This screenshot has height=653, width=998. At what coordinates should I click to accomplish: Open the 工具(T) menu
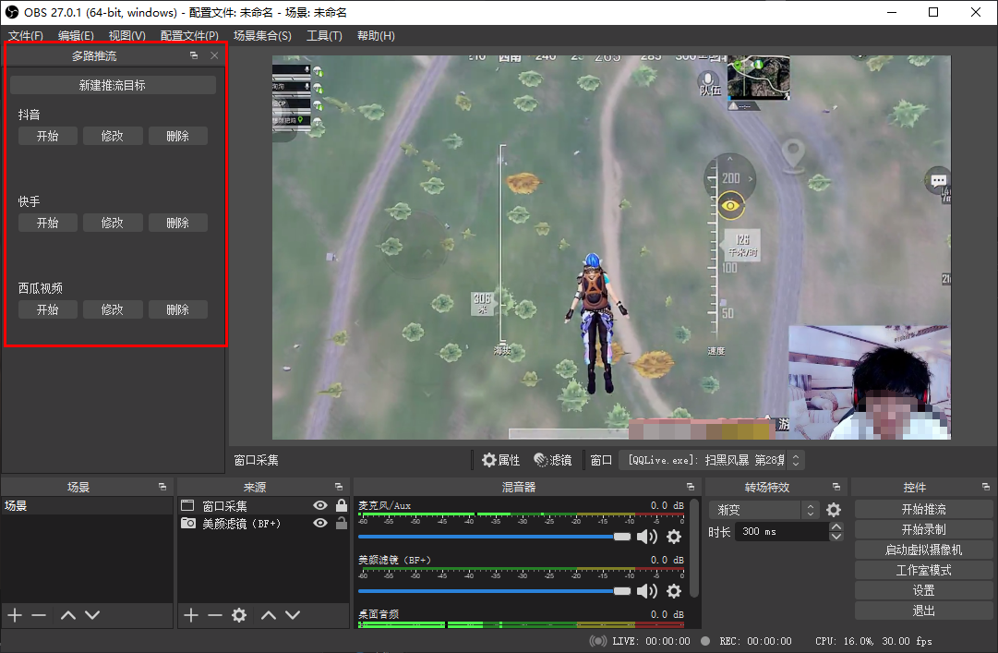pos(324,36)
